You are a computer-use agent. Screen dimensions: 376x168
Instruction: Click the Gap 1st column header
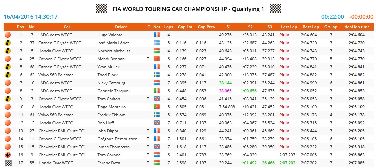185,27
